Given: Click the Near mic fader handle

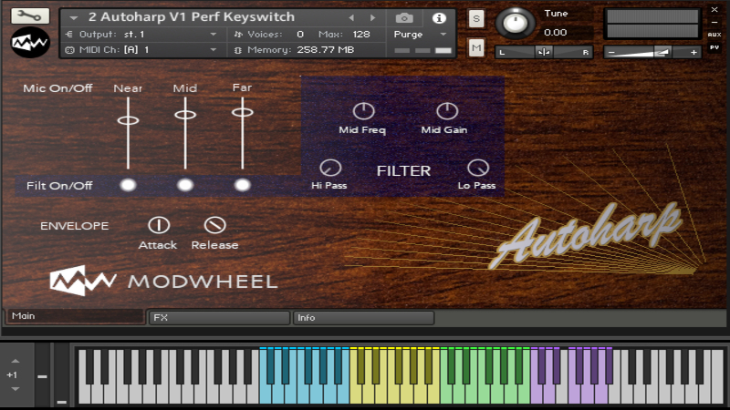Looking at the screenshot, I should click(x=128, y=120).
